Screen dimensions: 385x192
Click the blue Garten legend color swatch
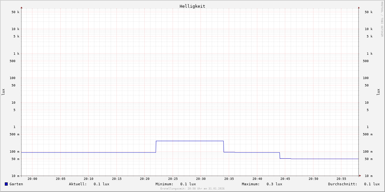[6, 184]
